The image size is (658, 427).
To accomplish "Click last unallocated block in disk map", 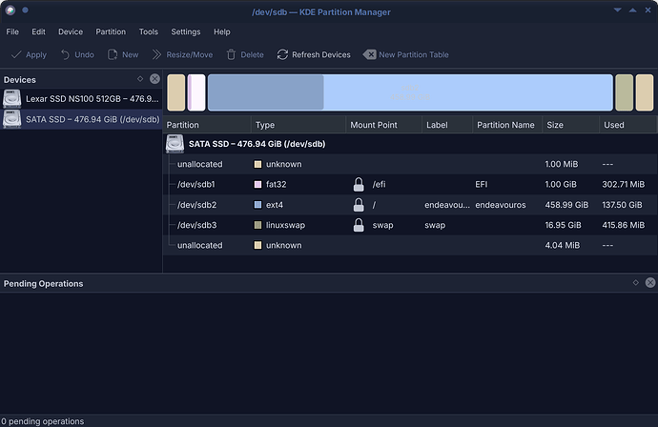I will point(645,92).
